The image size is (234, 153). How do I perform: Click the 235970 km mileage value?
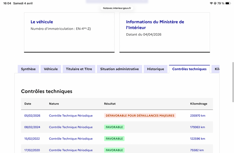[198, 116]
